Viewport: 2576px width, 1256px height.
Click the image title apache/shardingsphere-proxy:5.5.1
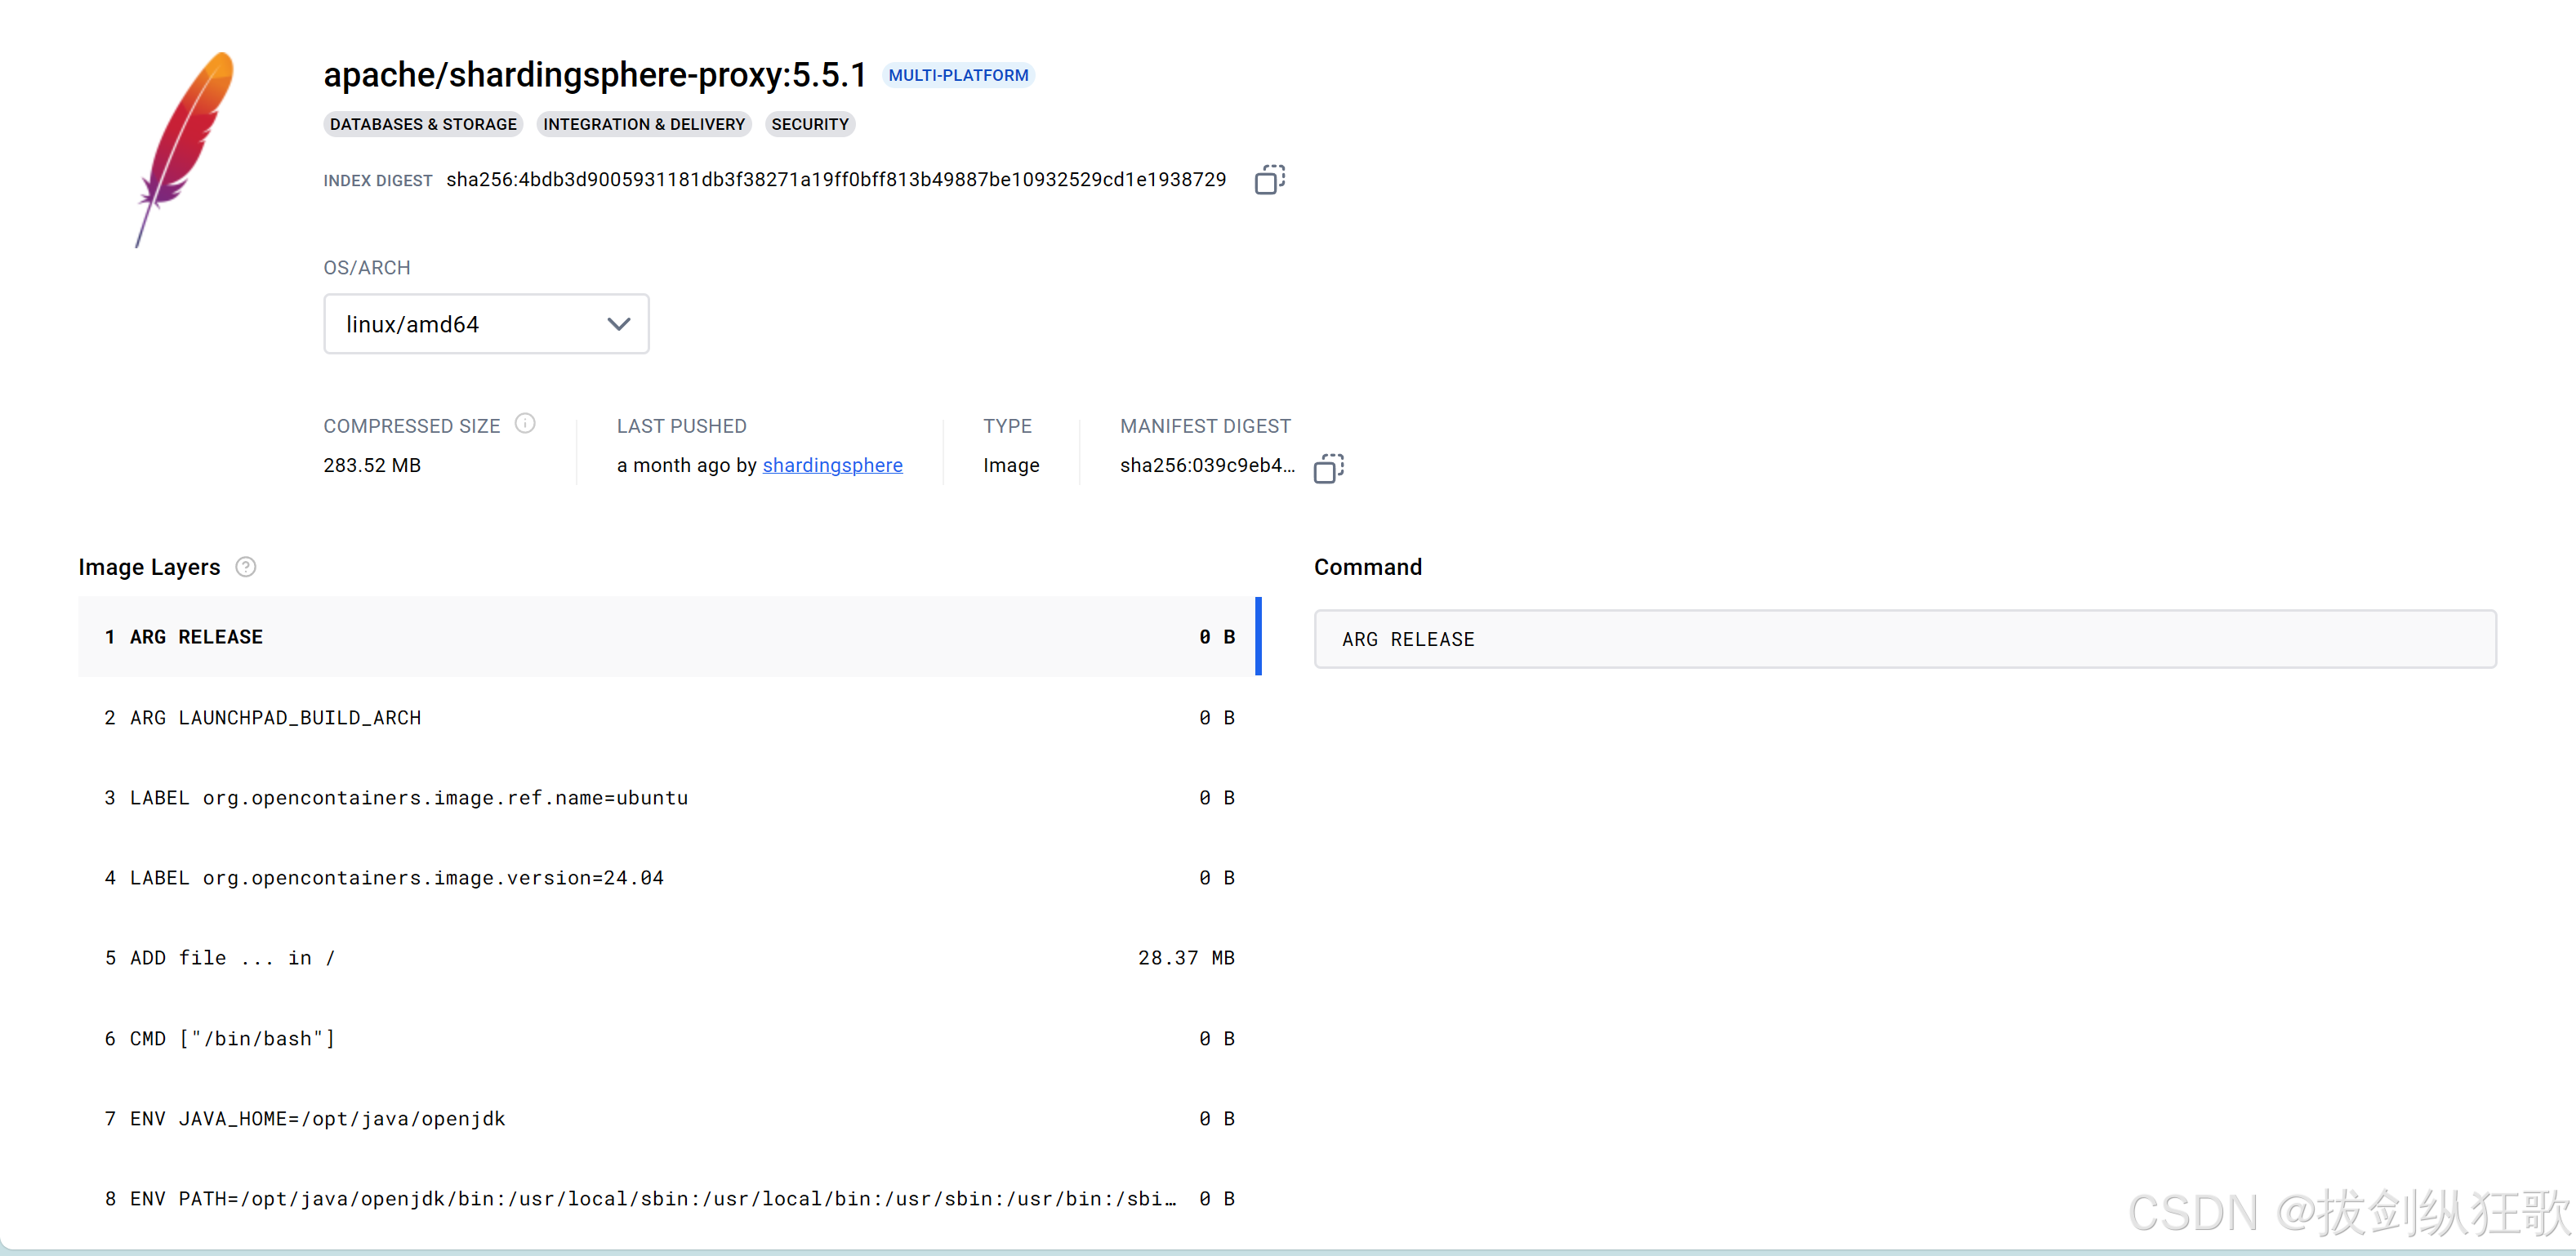coord(595,75)
